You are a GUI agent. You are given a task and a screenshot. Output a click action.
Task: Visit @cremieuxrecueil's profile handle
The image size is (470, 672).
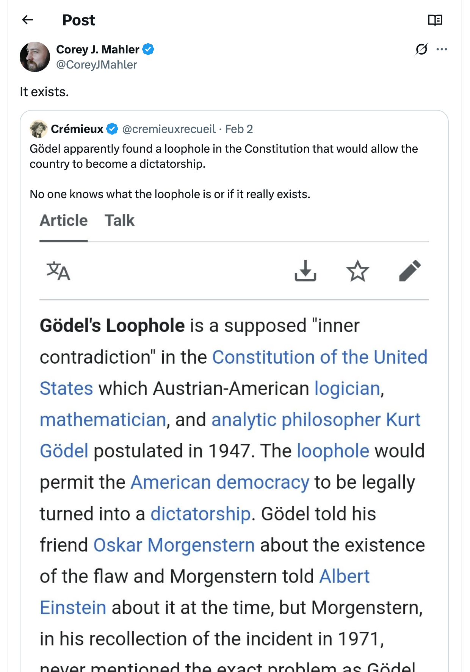coord(169,129)
